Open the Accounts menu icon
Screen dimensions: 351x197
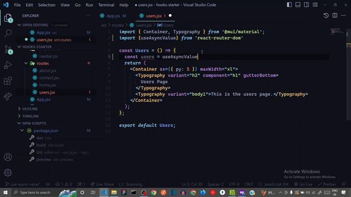click(x=8, y=157)
